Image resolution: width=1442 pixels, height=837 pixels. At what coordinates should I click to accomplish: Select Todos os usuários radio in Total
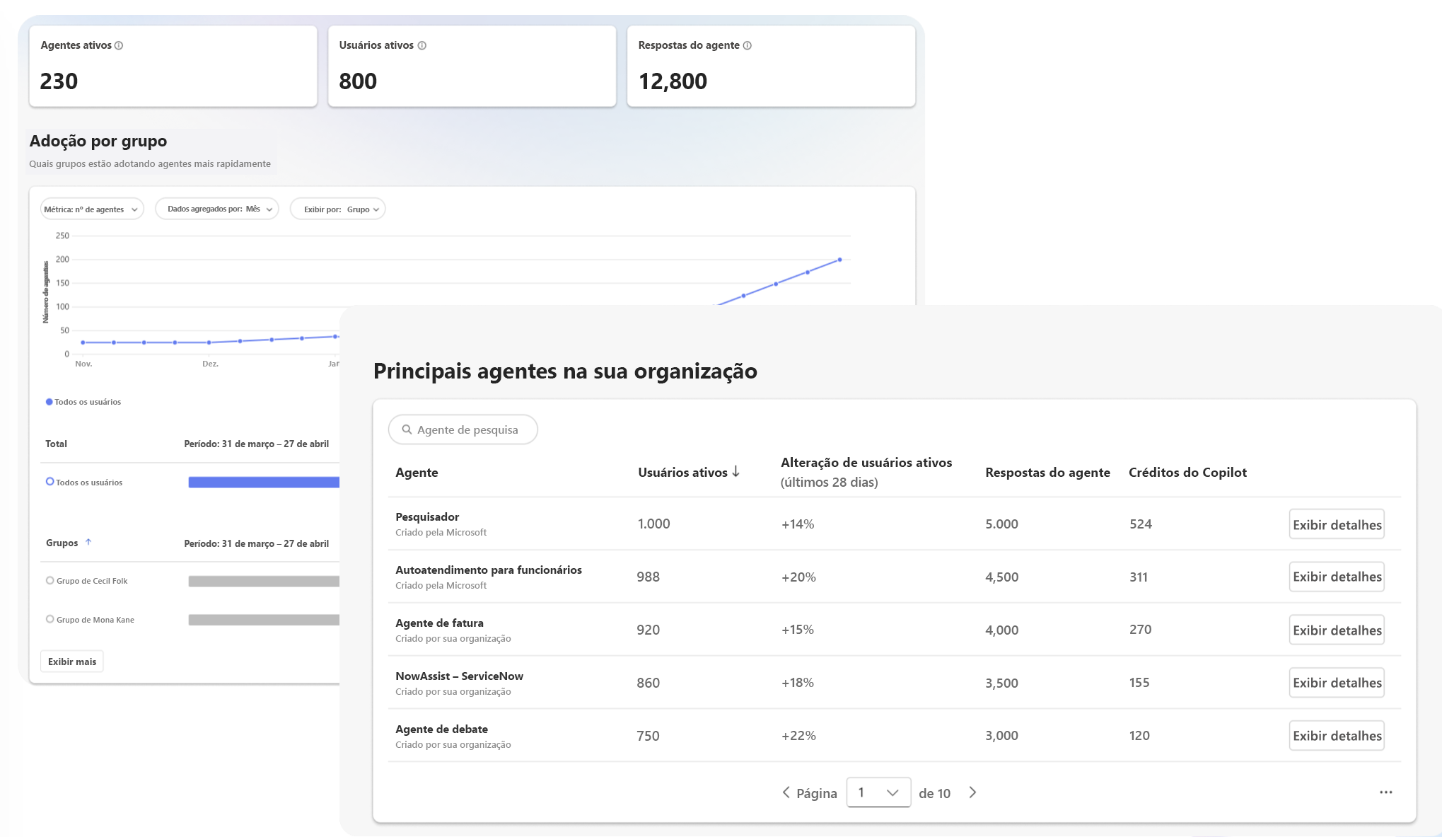coord(50,481)
